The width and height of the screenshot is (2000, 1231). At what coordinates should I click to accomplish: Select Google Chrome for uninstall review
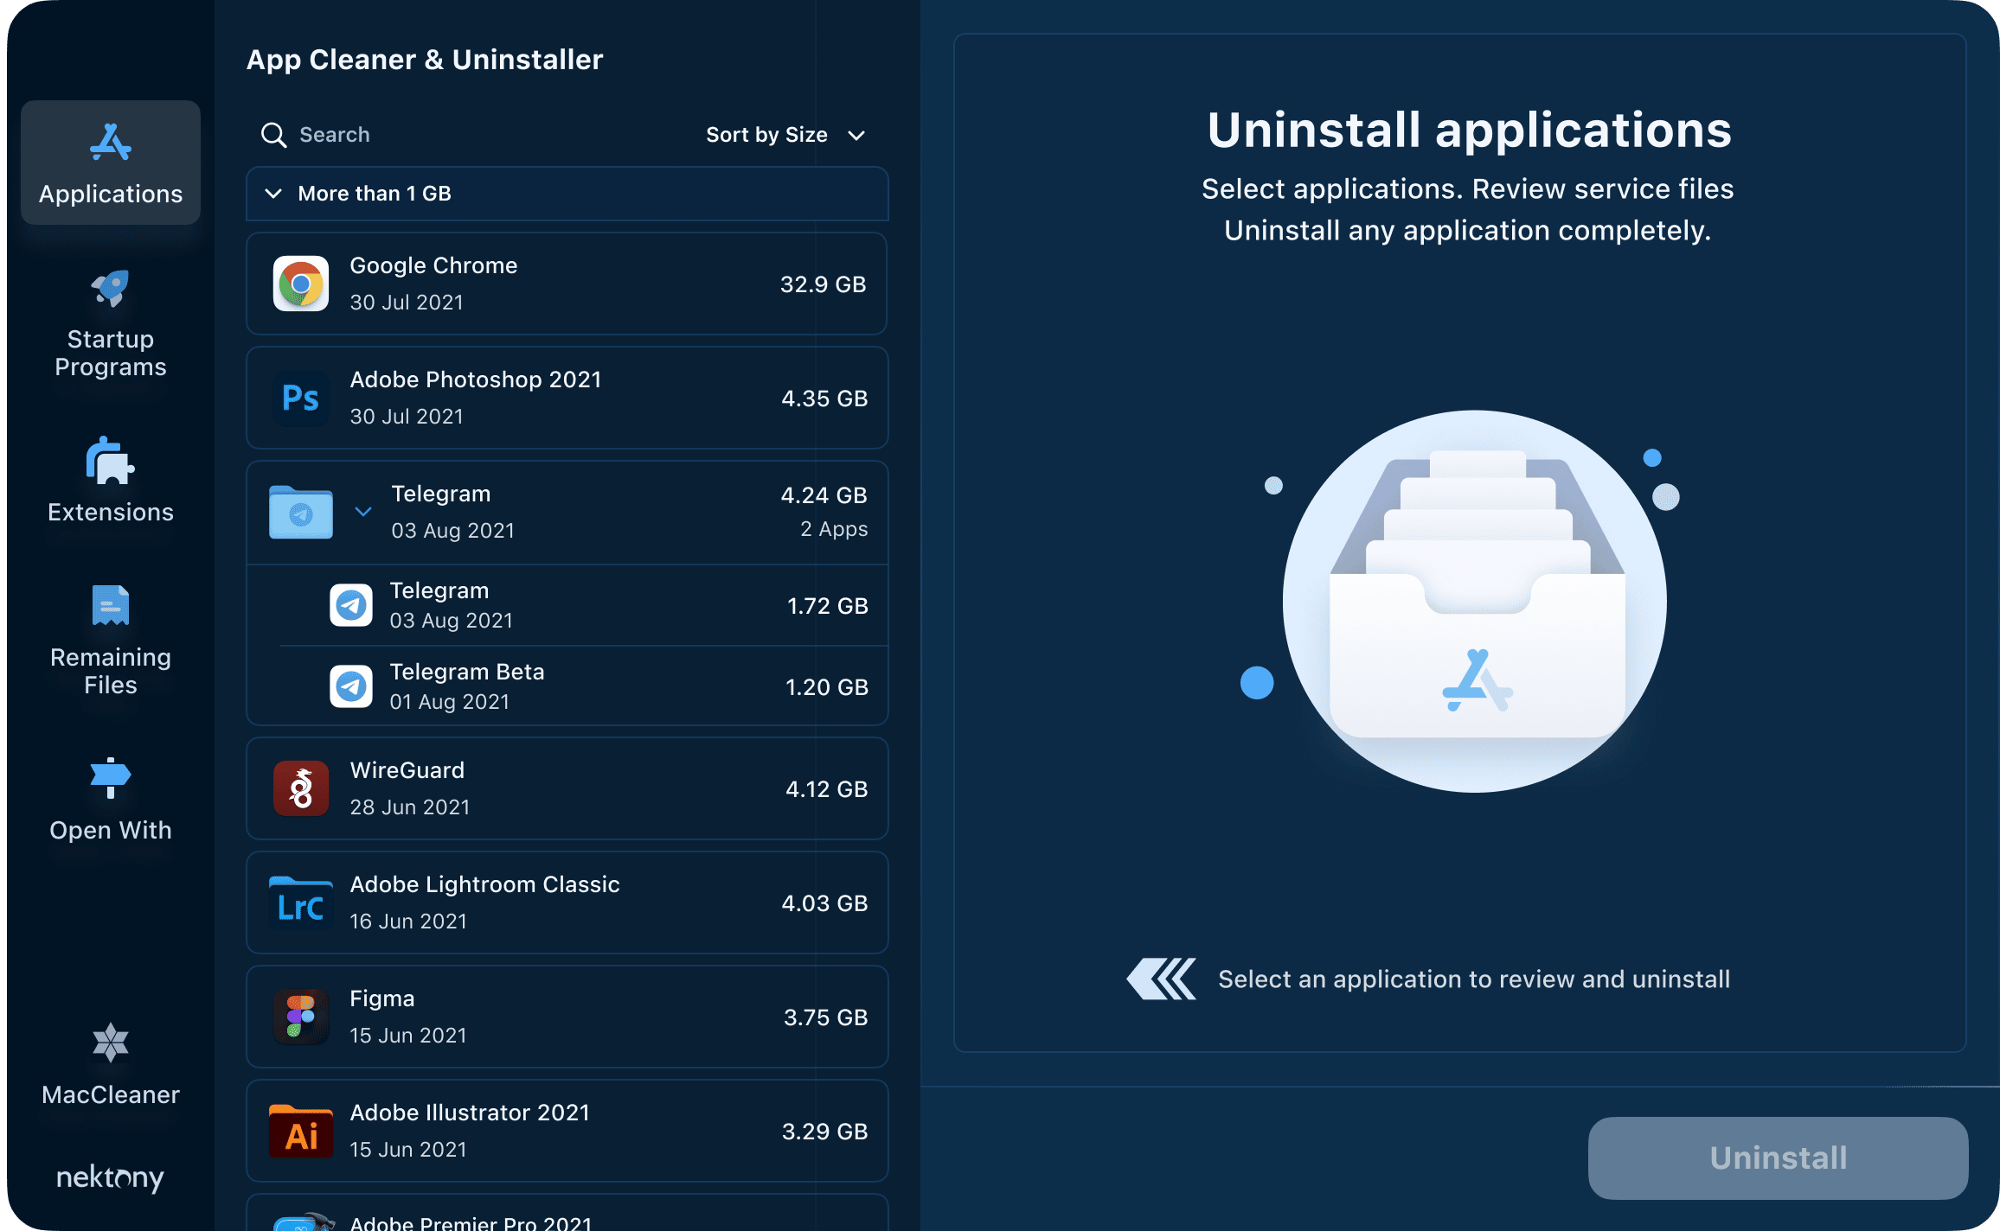[x=567, y=281]
